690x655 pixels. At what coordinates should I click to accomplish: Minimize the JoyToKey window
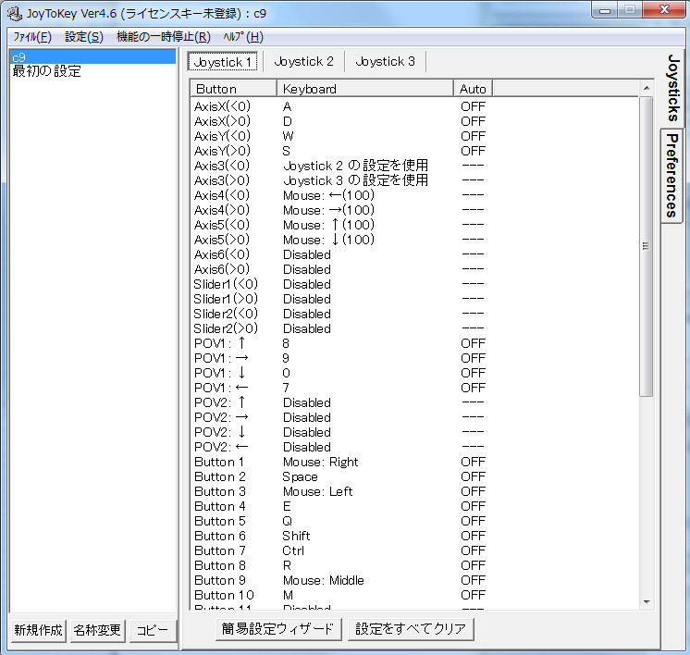tap(605, 9)
